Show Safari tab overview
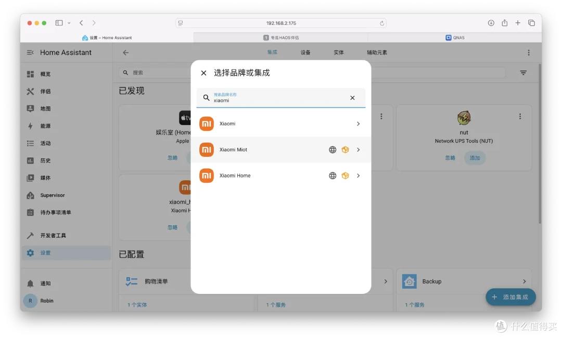562x338 pixels. point(531,23)
